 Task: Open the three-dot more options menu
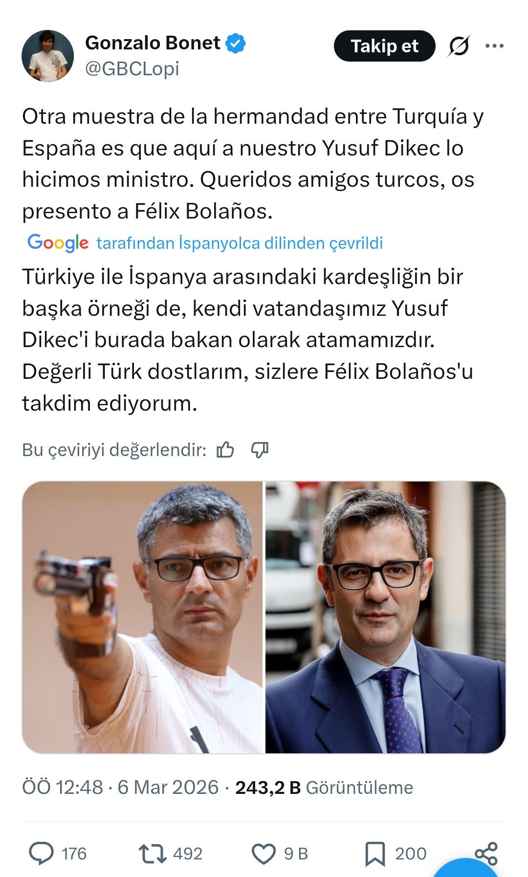point(494,46)
